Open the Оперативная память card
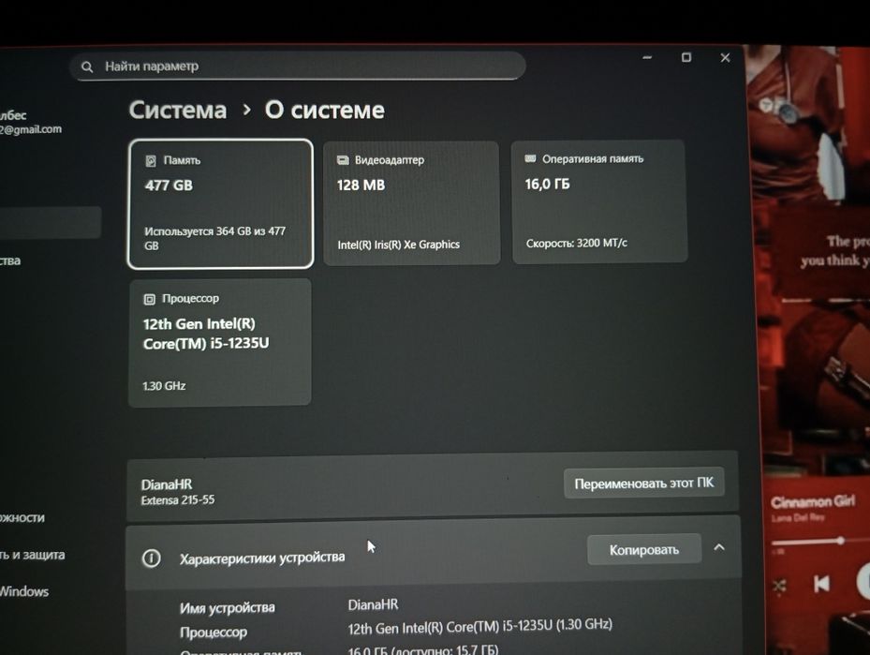Image resolution: width=870 pixels, height=655 pixels. pos(599,201)
